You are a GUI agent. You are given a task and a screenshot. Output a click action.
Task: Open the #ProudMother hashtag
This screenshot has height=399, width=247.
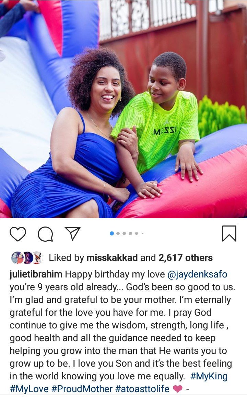point(82,389)
